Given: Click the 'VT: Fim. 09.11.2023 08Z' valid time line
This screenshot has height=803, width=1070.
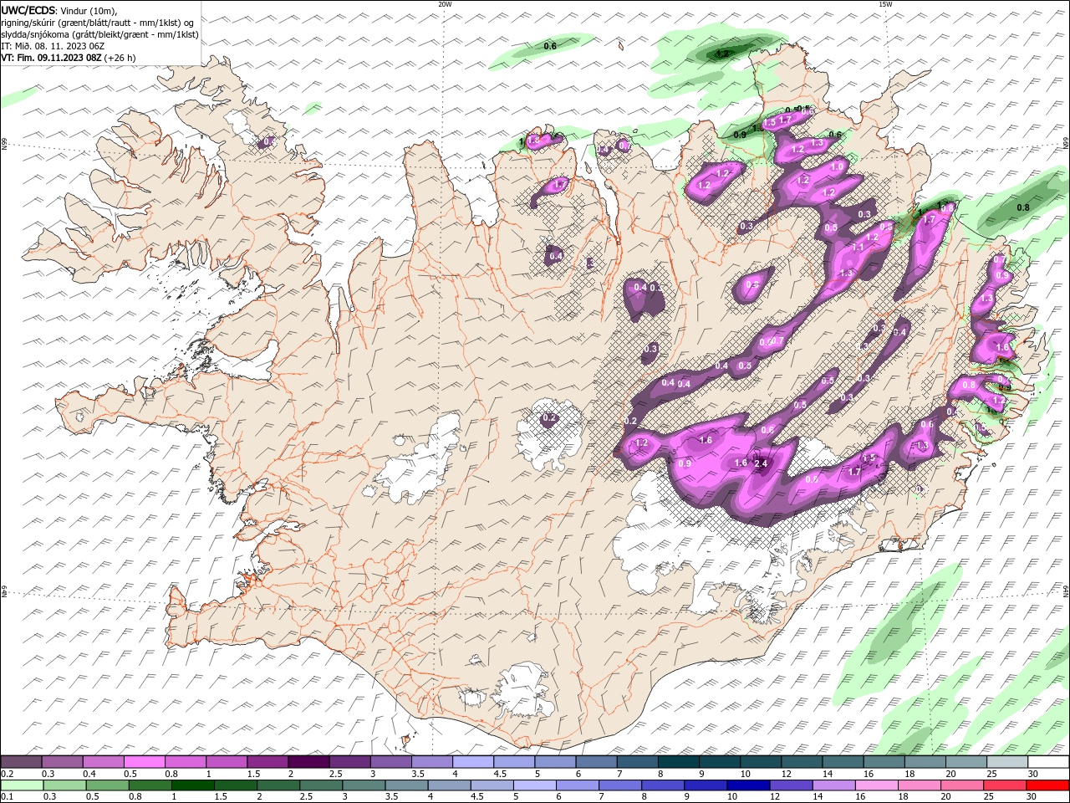Looking at the screenshot, I should click(51, 58).
